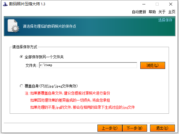
Task: Click the 浏览(L) browse button
Action: (x=153, y=65)
